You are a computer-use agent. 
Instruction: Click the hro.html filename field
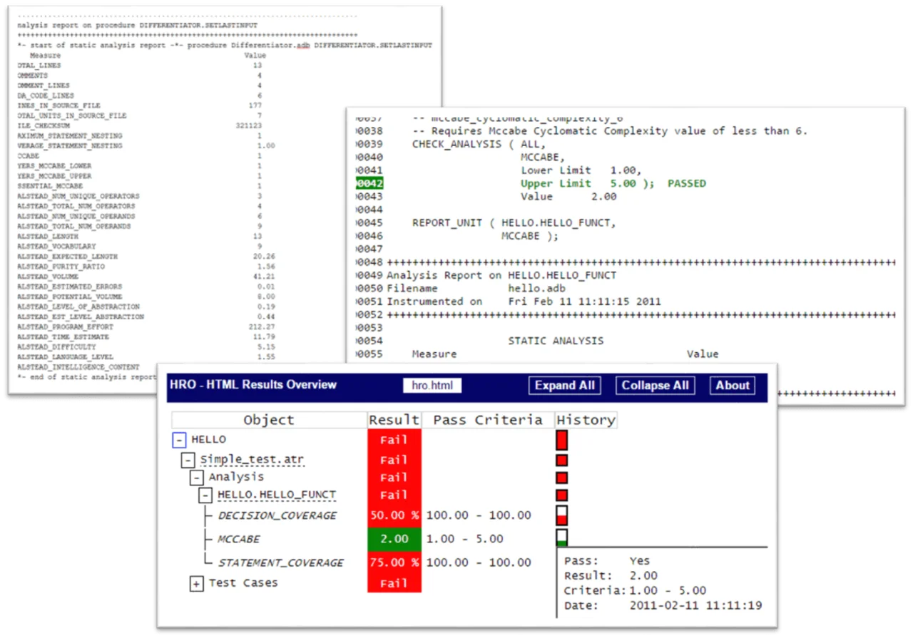click(432, 386)
